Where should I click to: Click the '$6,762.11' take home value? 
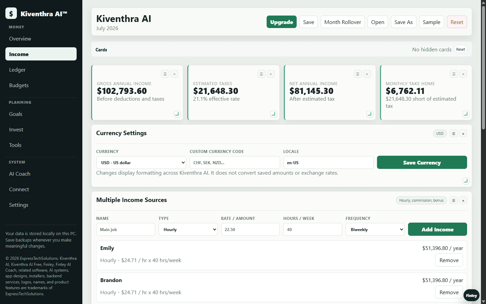[405, 91]
